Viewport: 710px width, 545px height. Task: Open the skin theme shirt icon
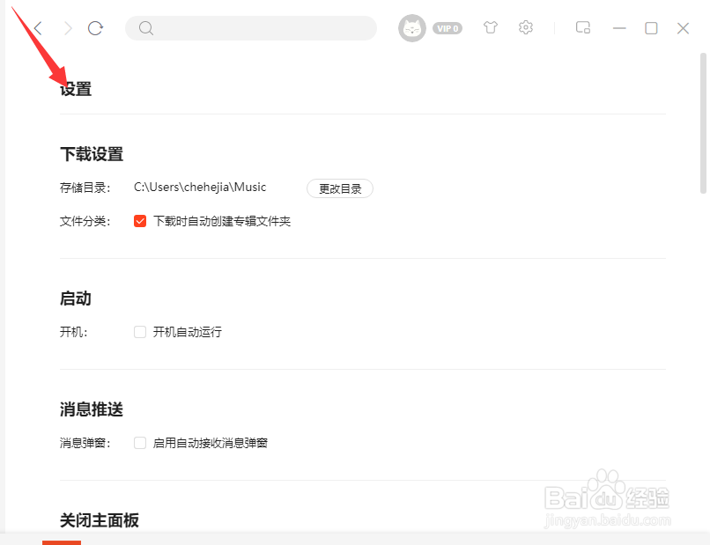pos(490,27)
